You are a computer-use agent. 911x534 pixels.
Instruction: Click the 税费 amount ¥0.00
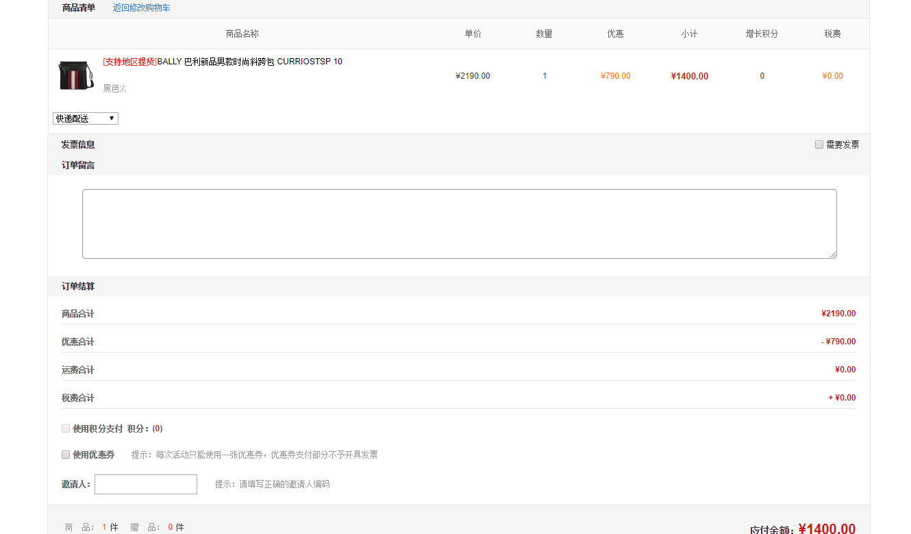click(832, 75)
